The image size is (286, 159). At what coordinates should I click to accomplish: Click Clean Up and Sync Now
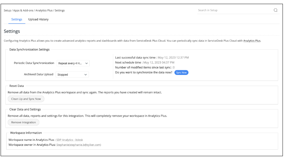pos(26,99)
